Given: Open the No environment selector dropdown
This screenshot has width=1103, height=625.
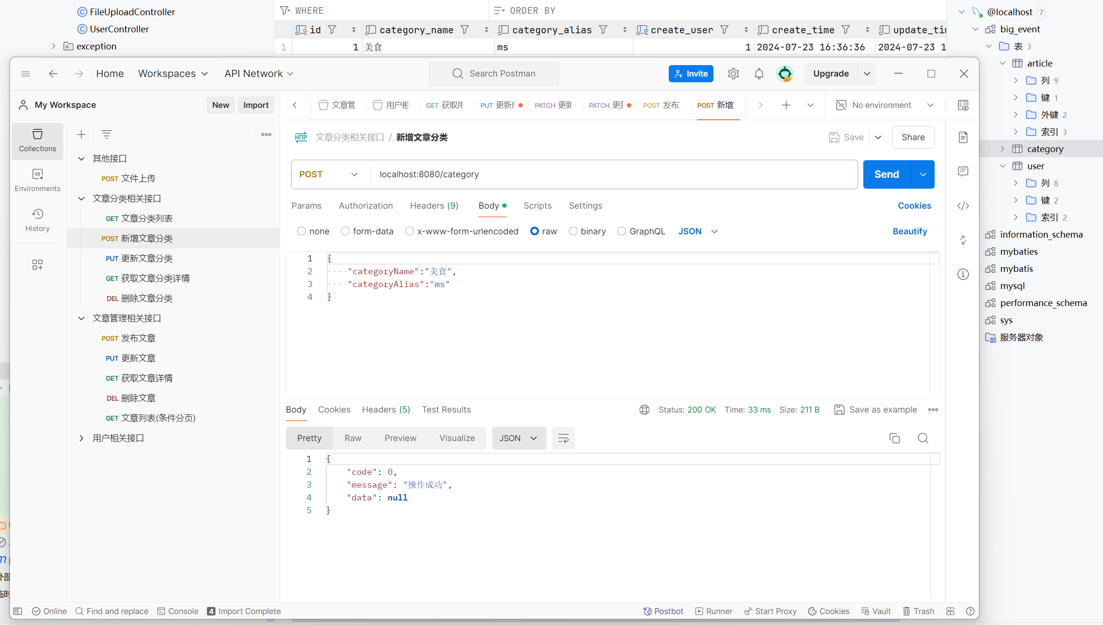Looking at the screenshot, I should coord(885,105).
